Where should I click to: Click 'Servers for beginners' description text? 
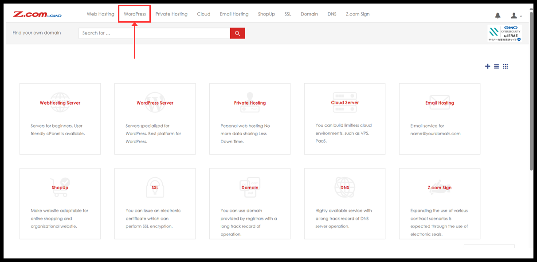tap(58, 130)
